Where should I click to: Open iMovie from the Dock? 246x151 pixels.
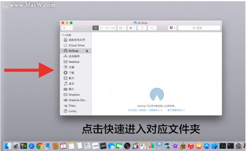tap(175, 146)
